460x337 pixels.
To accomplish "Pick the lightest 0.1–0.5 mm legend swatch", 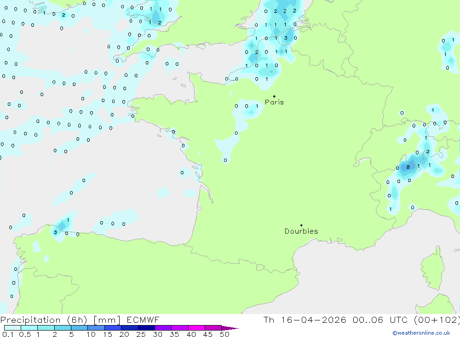I will click(x=12, y=328).
